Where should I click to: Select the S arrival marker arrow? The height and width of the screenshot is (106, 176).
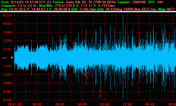click(100, 94)
